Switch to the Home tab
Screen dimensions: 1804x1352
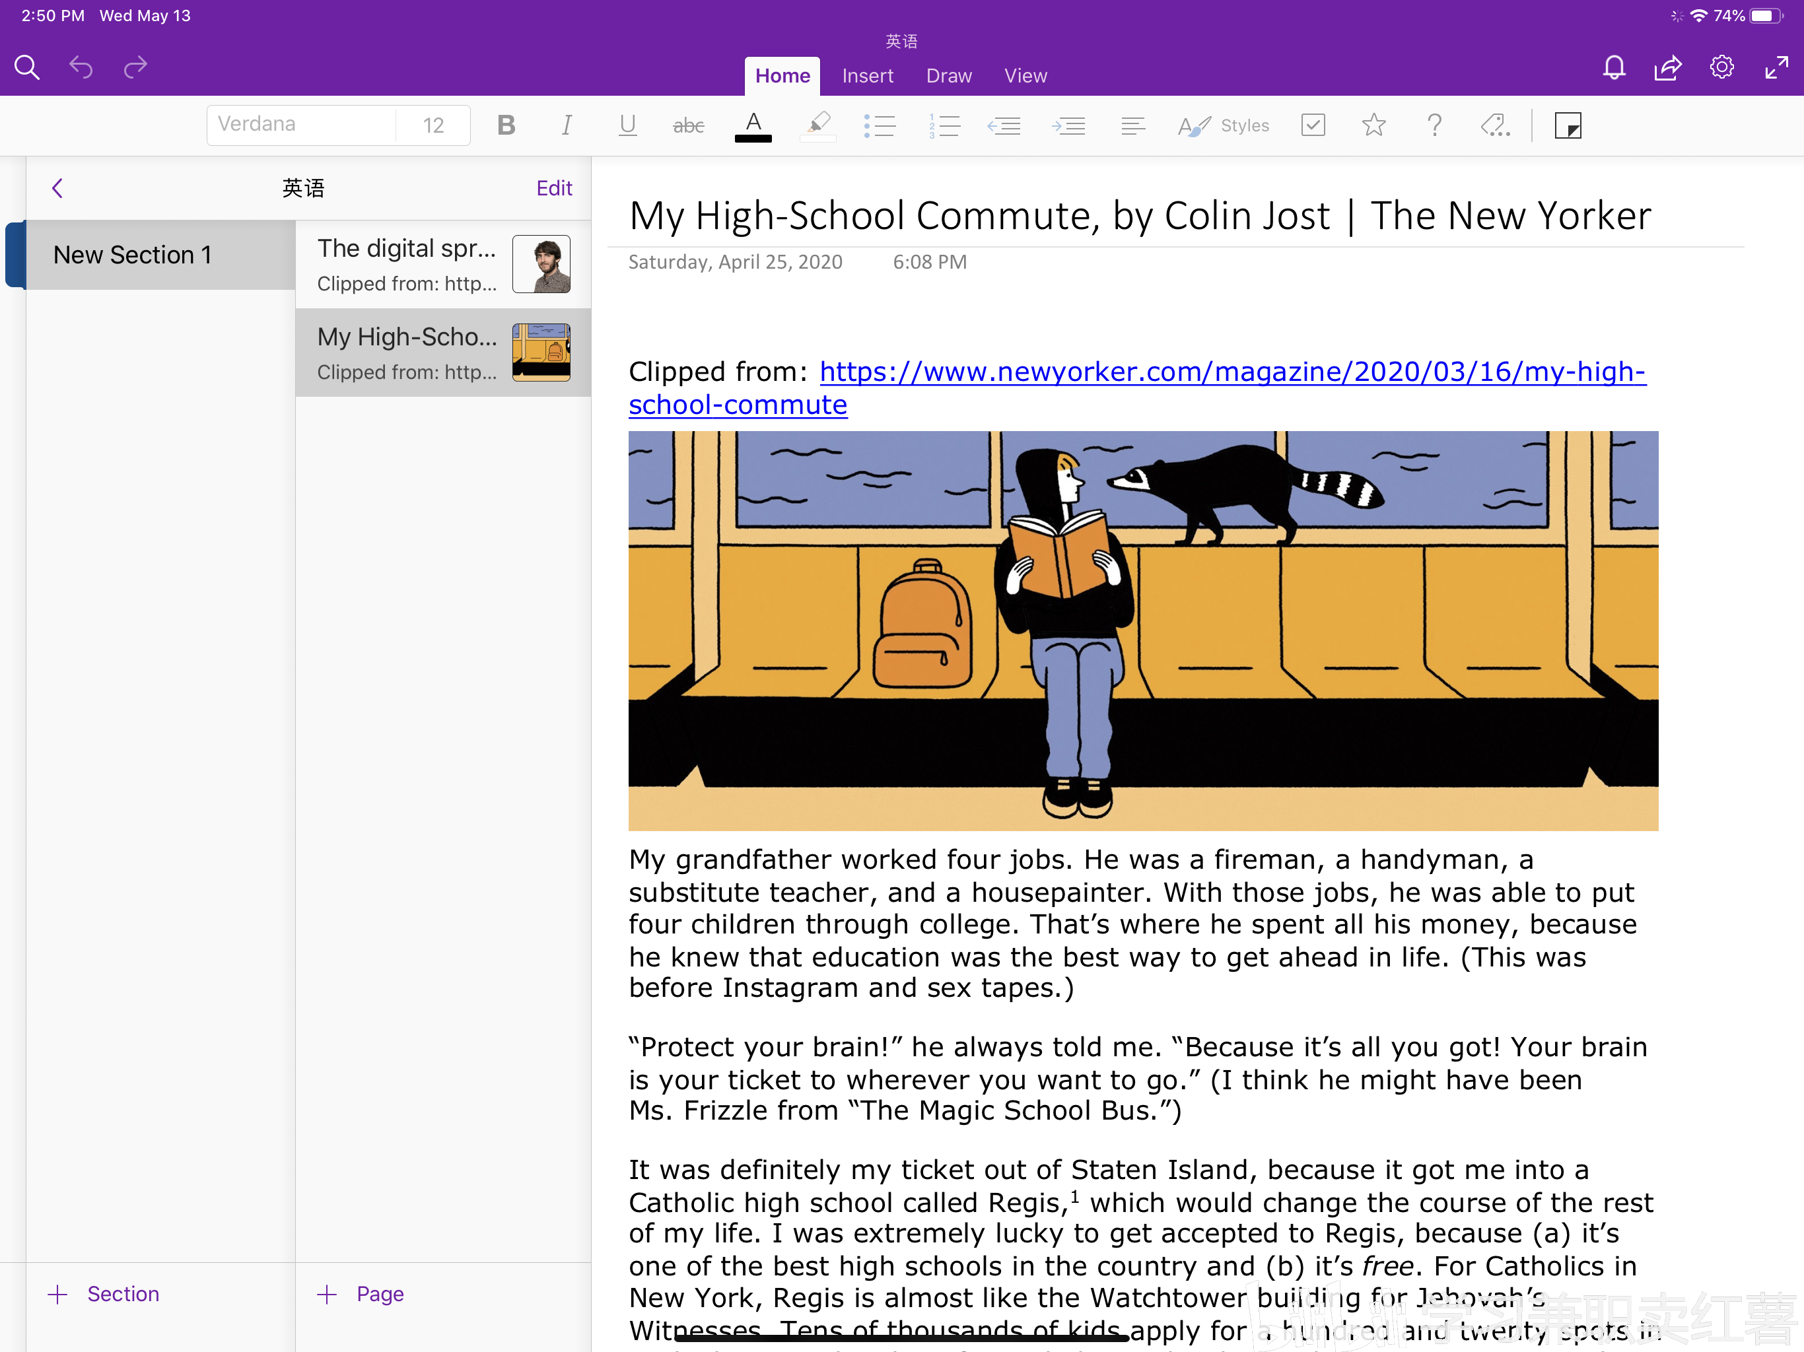coord(782,76)
